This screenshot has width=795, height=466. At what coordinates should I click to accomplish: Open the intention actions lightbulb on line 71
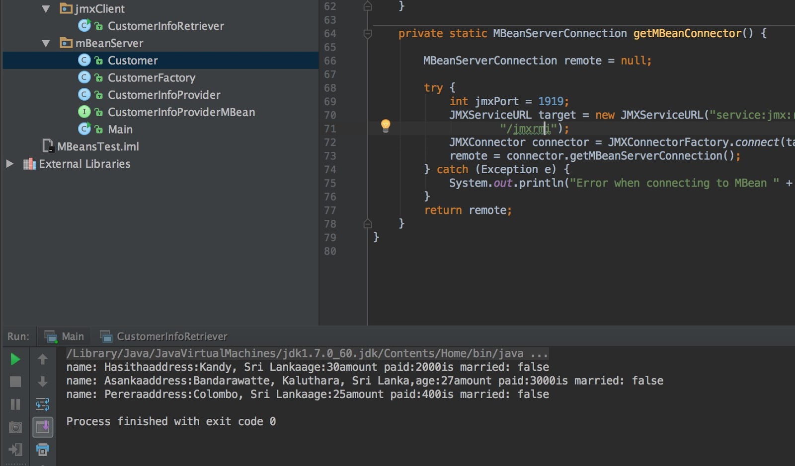[386, 126]
